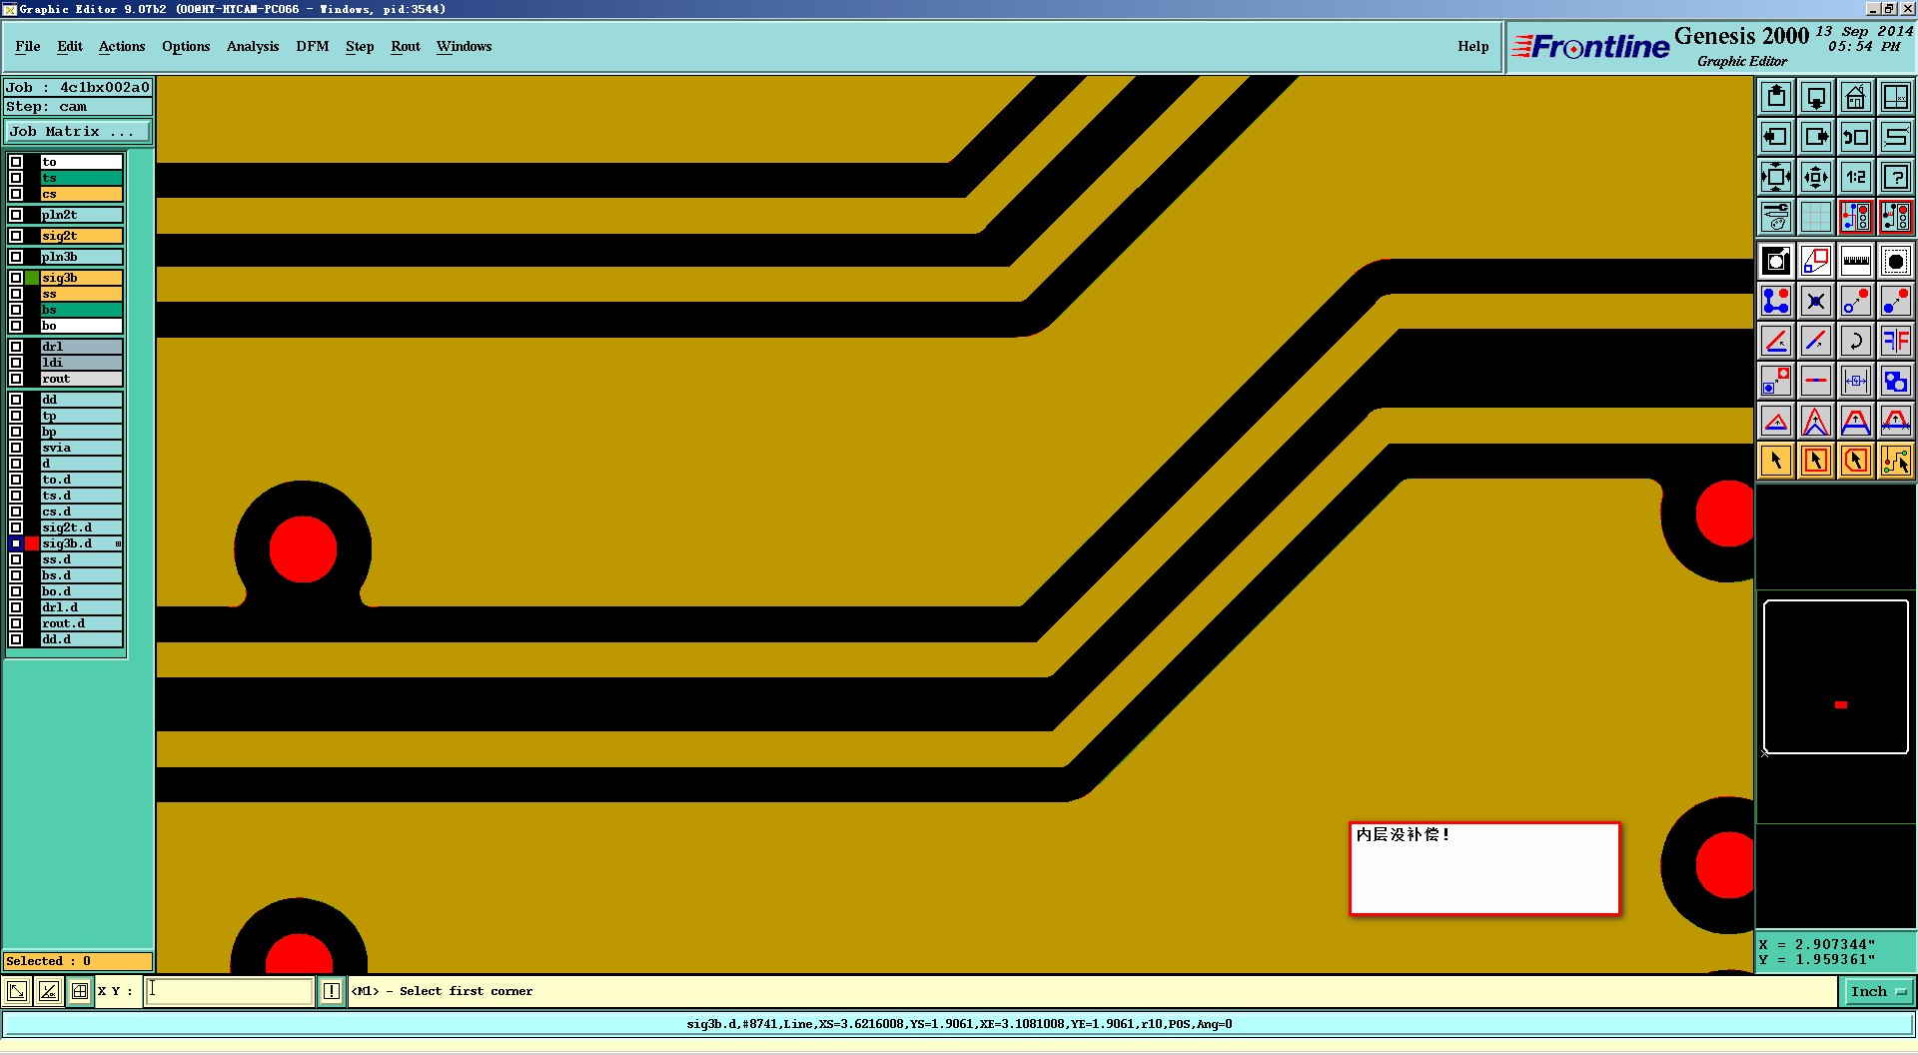Viewport: 1918px width, 1055px height.
Task: Toggle the checkbox for layer drl
Action: tap(16, 347)
